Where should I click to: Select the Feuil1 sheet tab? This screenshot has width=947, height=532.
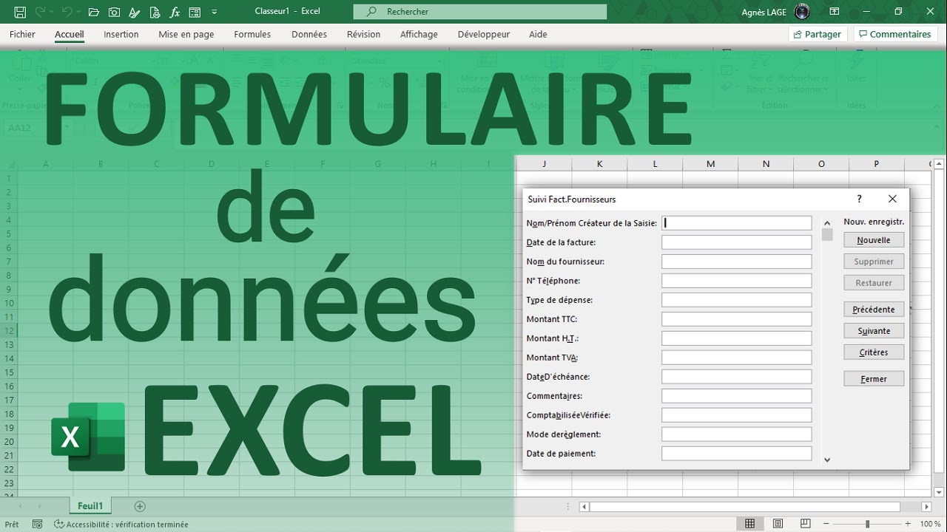tap(90, 506)
